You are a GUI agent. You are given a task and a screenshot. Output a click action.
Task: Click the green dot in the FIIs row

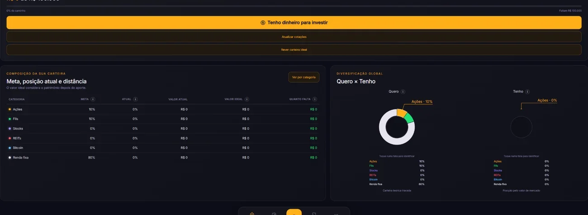(x=9, y=119)
